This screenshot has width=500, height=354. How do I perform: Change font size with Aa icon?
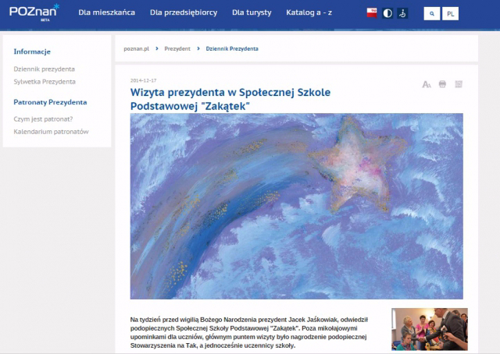[426, 83]
